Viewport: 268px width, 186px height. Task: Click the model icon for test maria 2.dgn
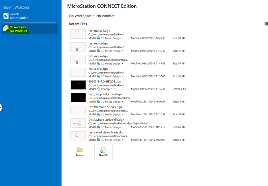tap(99, 38)
